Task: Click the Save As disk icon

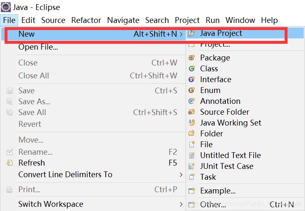Action: (x=10, y=102)
